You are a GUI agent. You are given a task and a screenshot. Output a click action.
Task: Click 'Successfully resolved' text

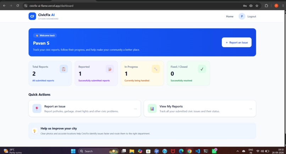tap(181, 81)
